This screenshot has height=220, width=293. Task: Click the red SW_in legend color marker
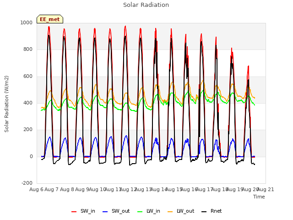74,212
